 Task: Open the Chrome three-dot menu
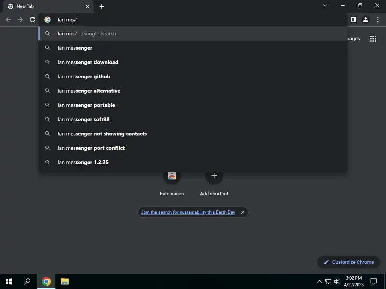378,20
